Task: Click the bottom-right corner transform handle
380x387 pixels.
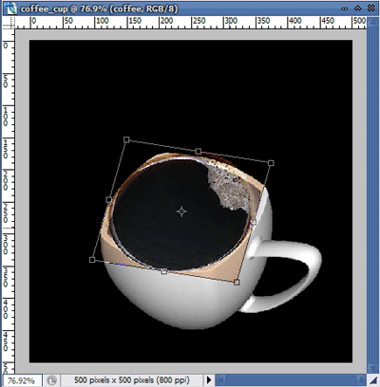Action: click(237, 283)
